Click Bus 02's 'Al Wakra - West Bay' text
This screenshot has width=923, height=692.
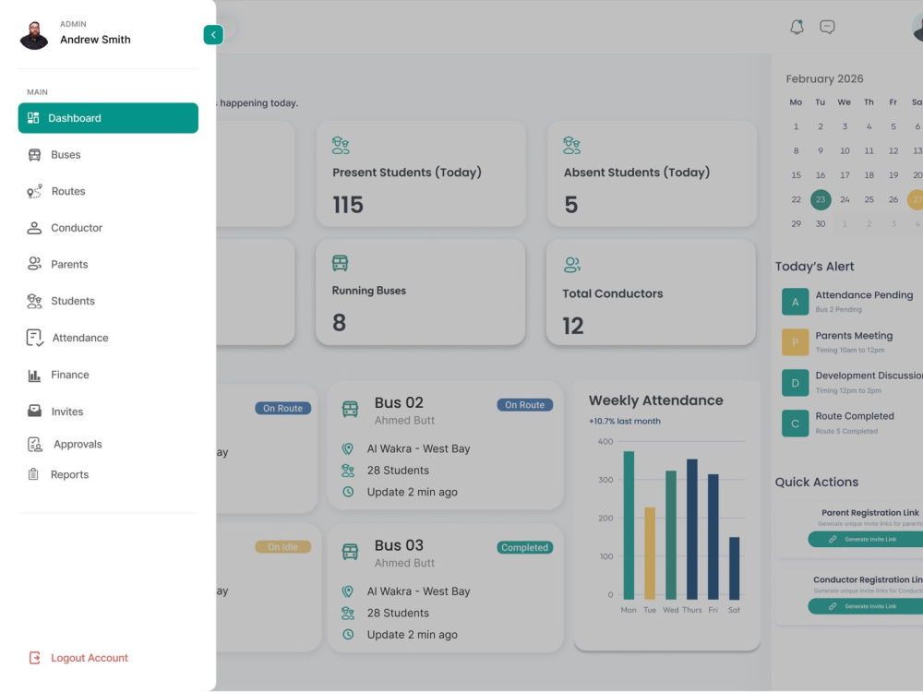tap(418, 449)
